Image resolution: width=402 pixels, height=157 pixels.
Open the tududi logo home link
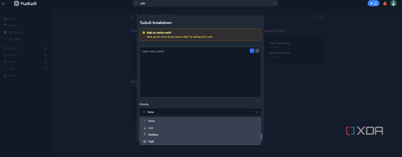point(25,3)
